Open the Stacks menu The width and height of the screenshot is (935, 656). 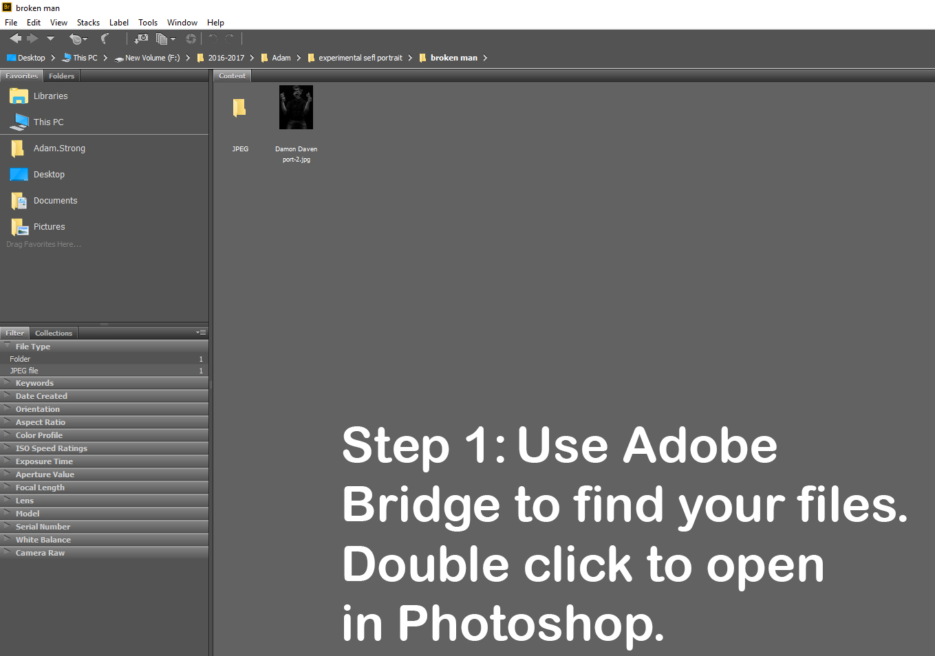coord(88,23)
